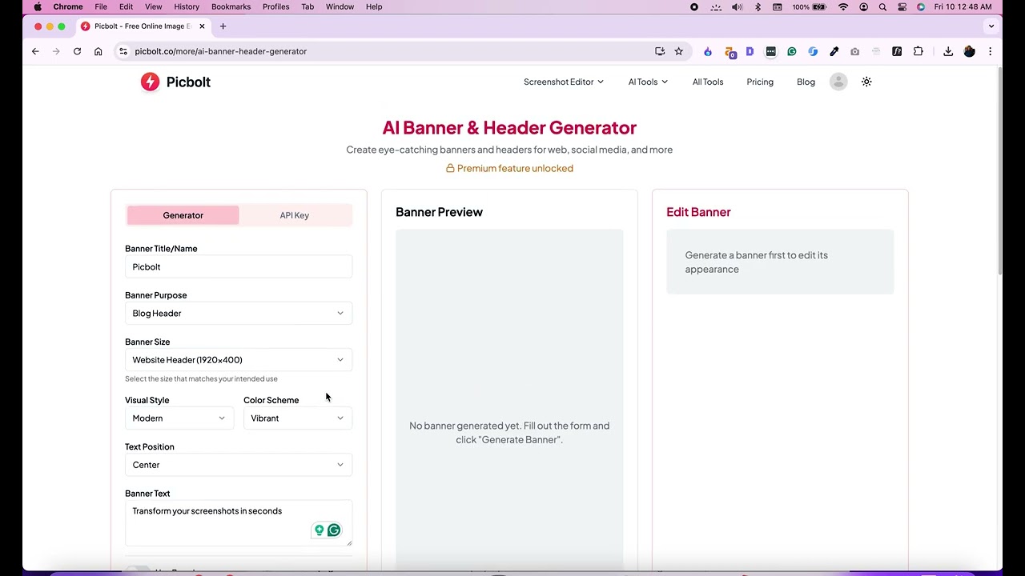Open the Color Scheme dropdown set to Vibrant
Image resolution: width=1025 pixels, height=576 pixels.
pos(298,418)
